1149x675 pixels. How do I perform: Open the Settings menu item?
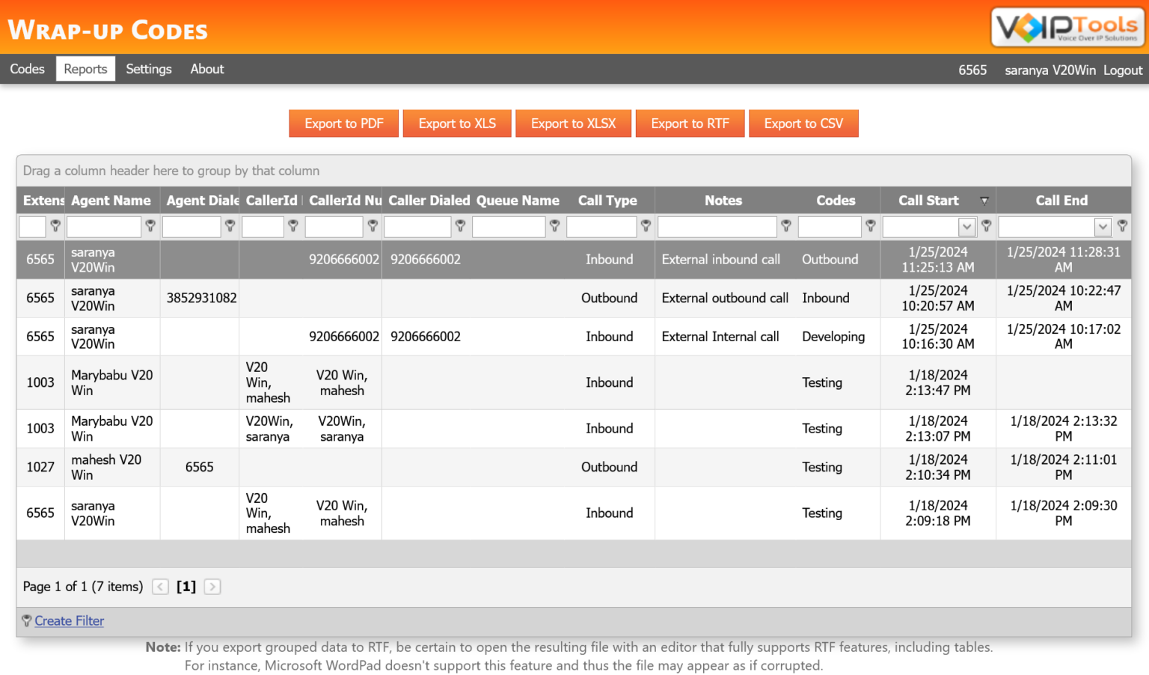tap(148, 68)
